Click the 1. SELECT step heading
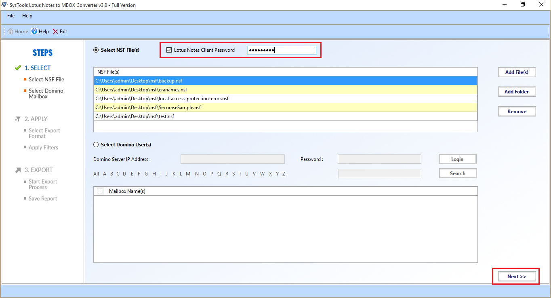The width and height of the screenshot is (551, 298). pos(38,68)
